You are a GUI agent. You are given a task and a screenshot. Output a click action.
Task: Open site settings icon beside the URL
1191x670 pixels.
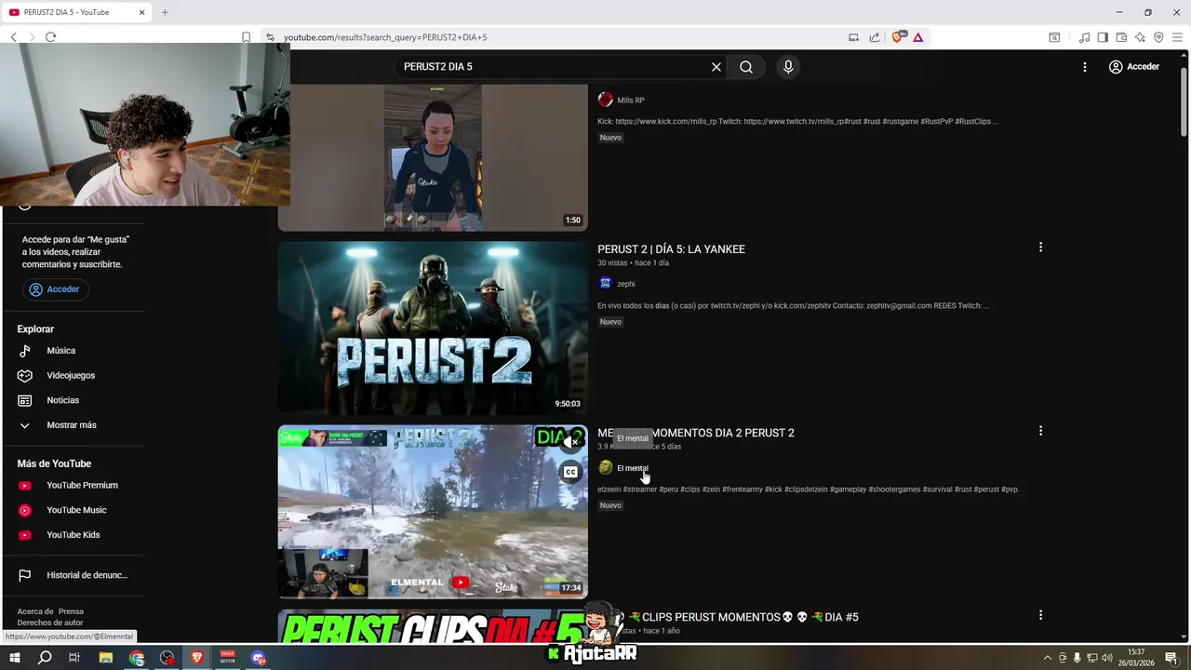(270, 37)
